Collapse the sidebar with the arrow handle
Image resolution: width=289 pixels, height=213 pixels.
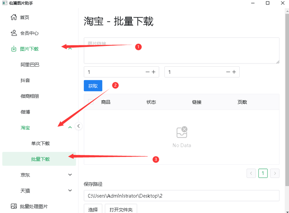[79, 127]
